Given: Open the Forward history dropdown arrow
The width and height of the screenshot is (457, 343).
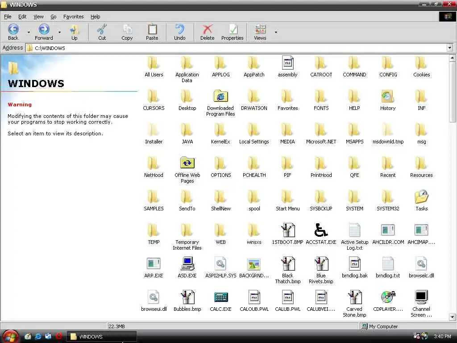Looking at the screenshot, I should click(x=59, y=32).
